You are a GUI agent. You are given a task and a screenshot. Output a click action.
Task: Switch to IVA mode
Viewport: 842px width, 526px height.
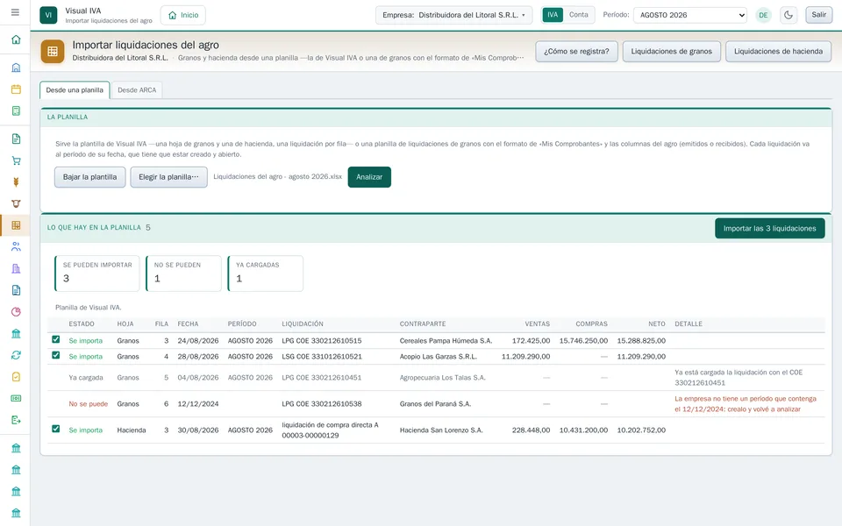(x=553, y=15)
